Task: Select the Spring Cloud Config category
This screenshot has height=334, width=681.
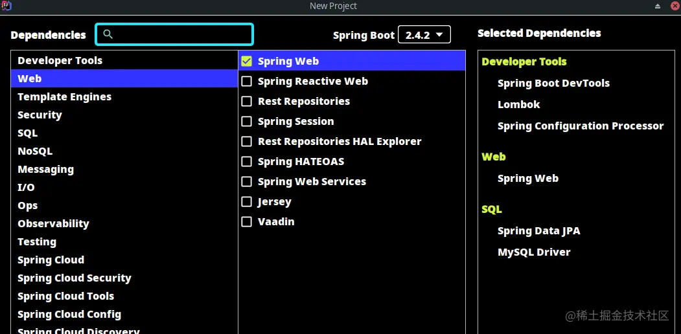Action: 124,315
